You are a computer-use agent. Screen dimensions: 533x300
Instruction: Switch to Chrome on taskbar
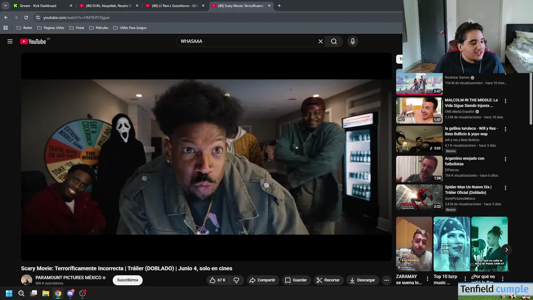(x=58, y=293)
